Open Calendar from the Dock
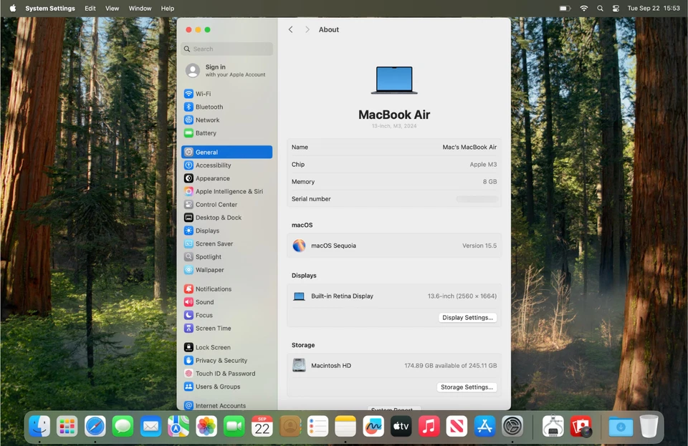 coord(262,426)
